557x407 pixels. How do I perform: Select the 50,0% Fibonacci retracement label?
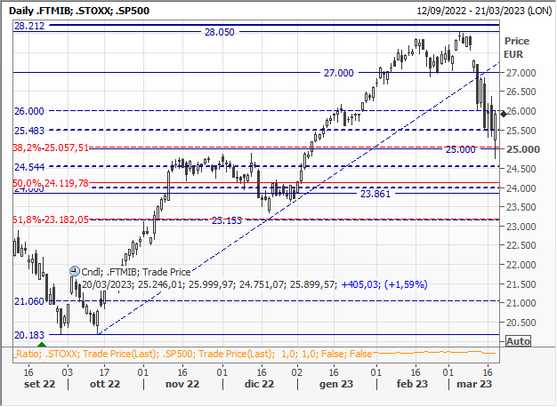52,183
